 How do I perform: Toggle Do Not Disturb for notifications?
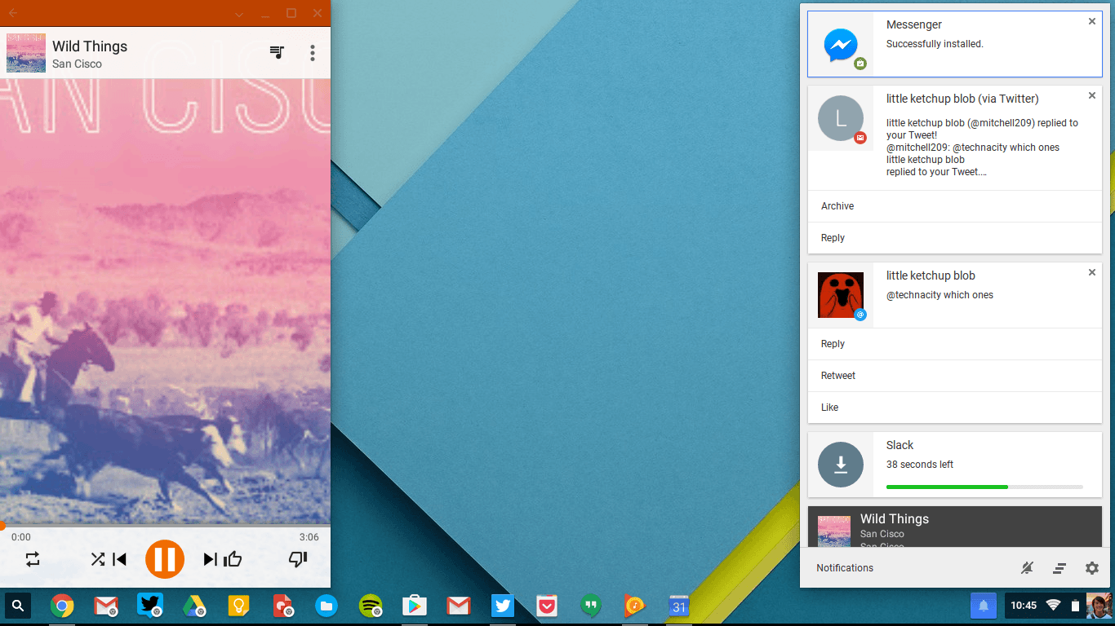(1028, 568)
